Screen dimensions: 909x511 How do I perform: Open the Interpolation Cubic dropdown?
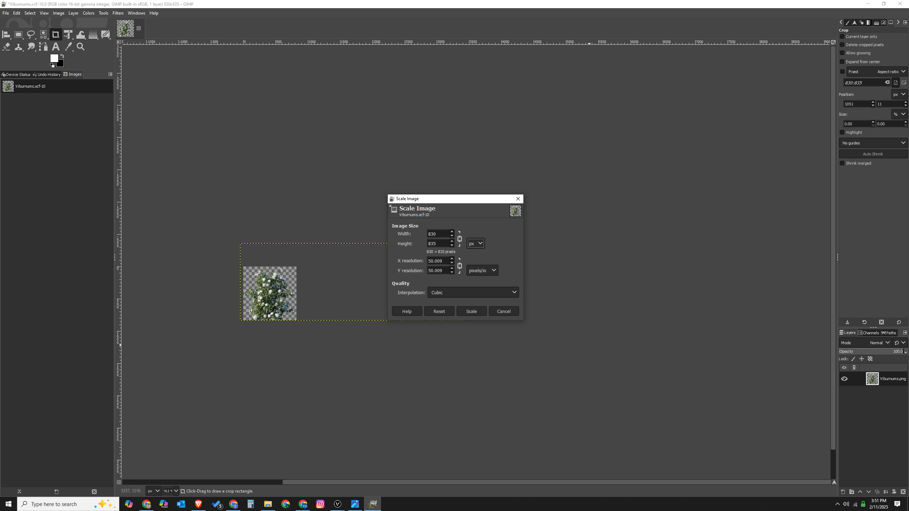coord(473,292)
